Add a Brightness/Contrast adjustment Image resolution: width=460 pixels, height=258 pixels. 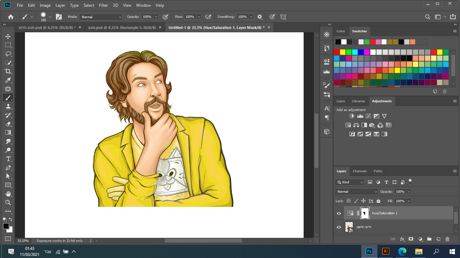coord(352,116)
